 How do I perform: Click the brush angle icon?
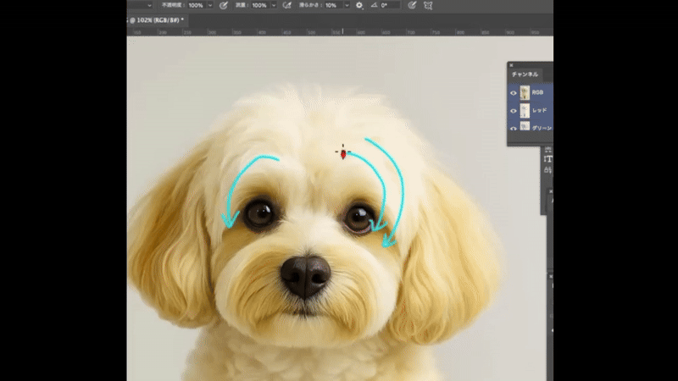(373, 5)
